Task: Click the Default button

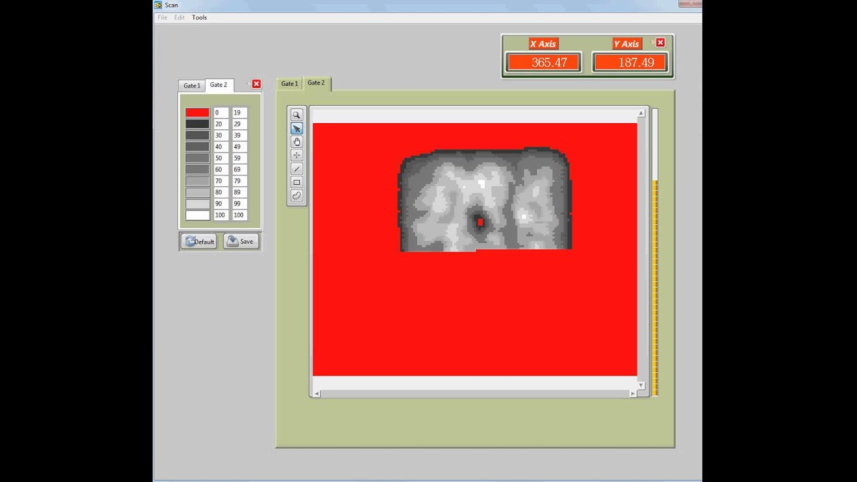Action: pyautogui.click(x=199, y=242)
